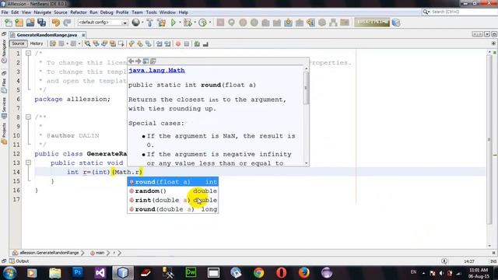Click the Shift Line Left icon

point(159,44)
